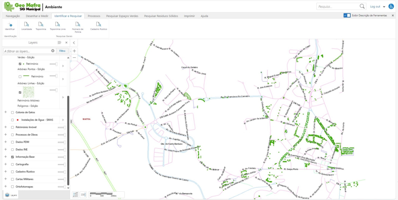Zoom in on the map
The width and height of the screenshot is (398, 200).
74,50
